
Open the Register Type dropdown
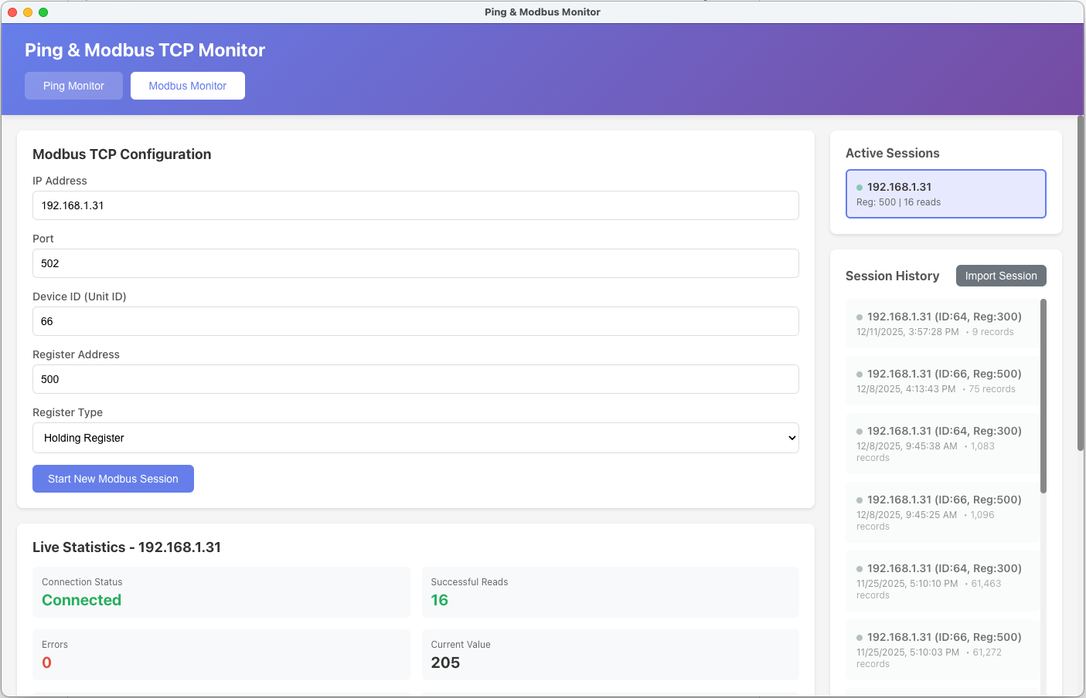pyautogui.click(x=416, y=438)
